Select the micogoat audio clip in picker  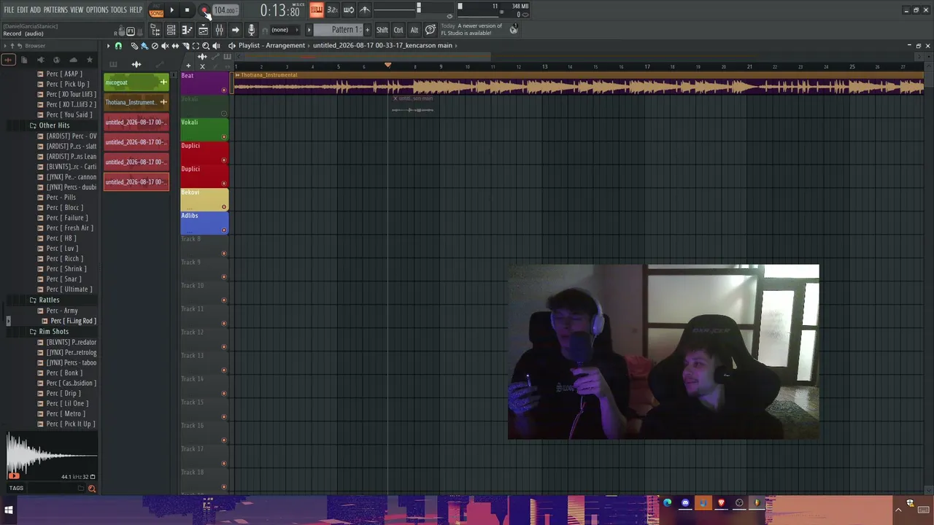click(x=136, y=82)
